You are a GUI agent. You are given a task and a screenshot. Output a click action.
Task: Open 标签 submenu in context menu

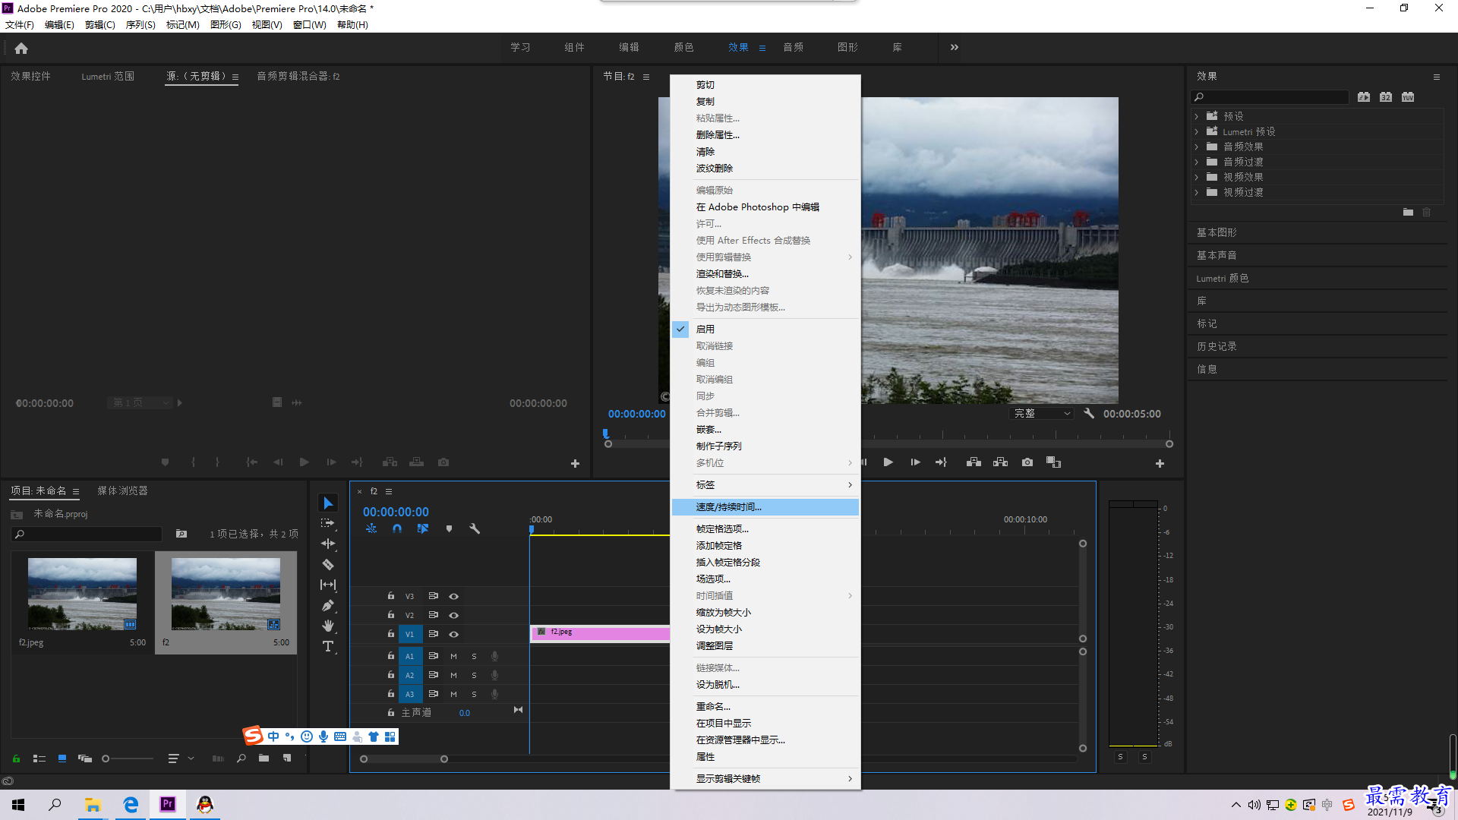point(765,484)
